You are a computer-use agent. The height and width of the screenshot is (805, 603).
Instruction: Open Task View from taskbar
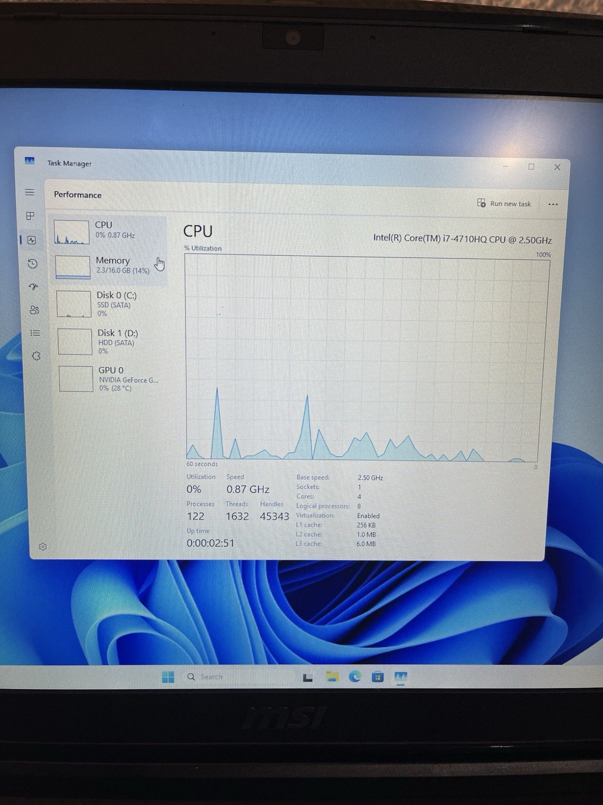[x=308, y=678]
